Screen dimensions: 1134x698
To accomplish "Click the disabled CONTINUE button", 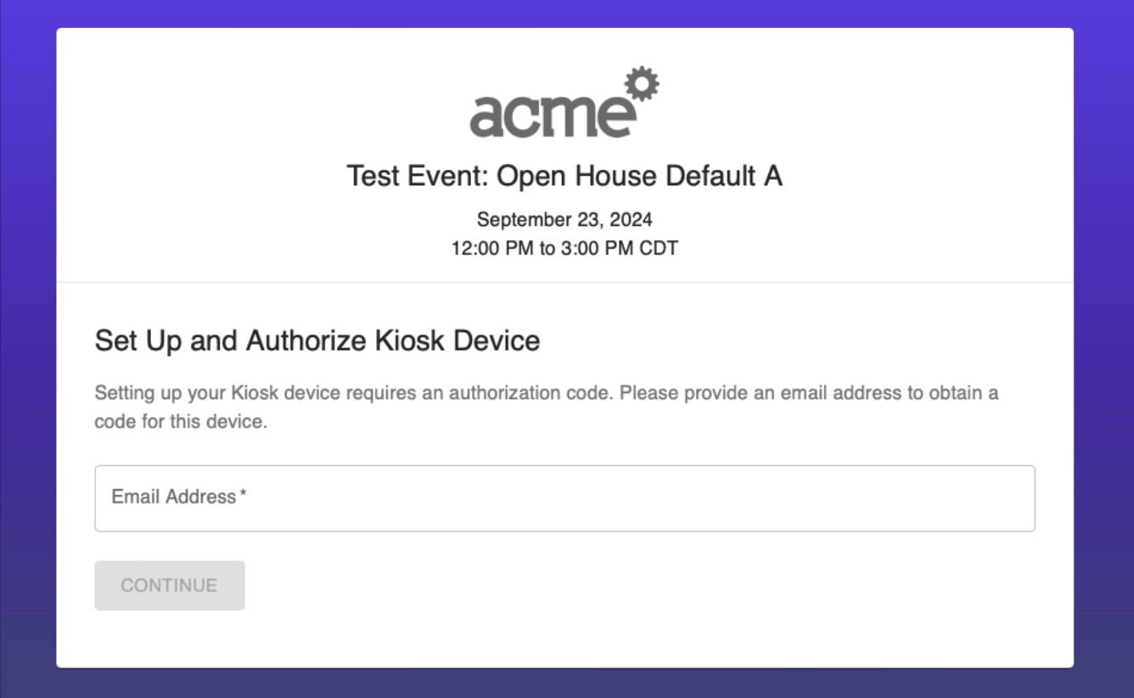I will (x=170, y=585).
